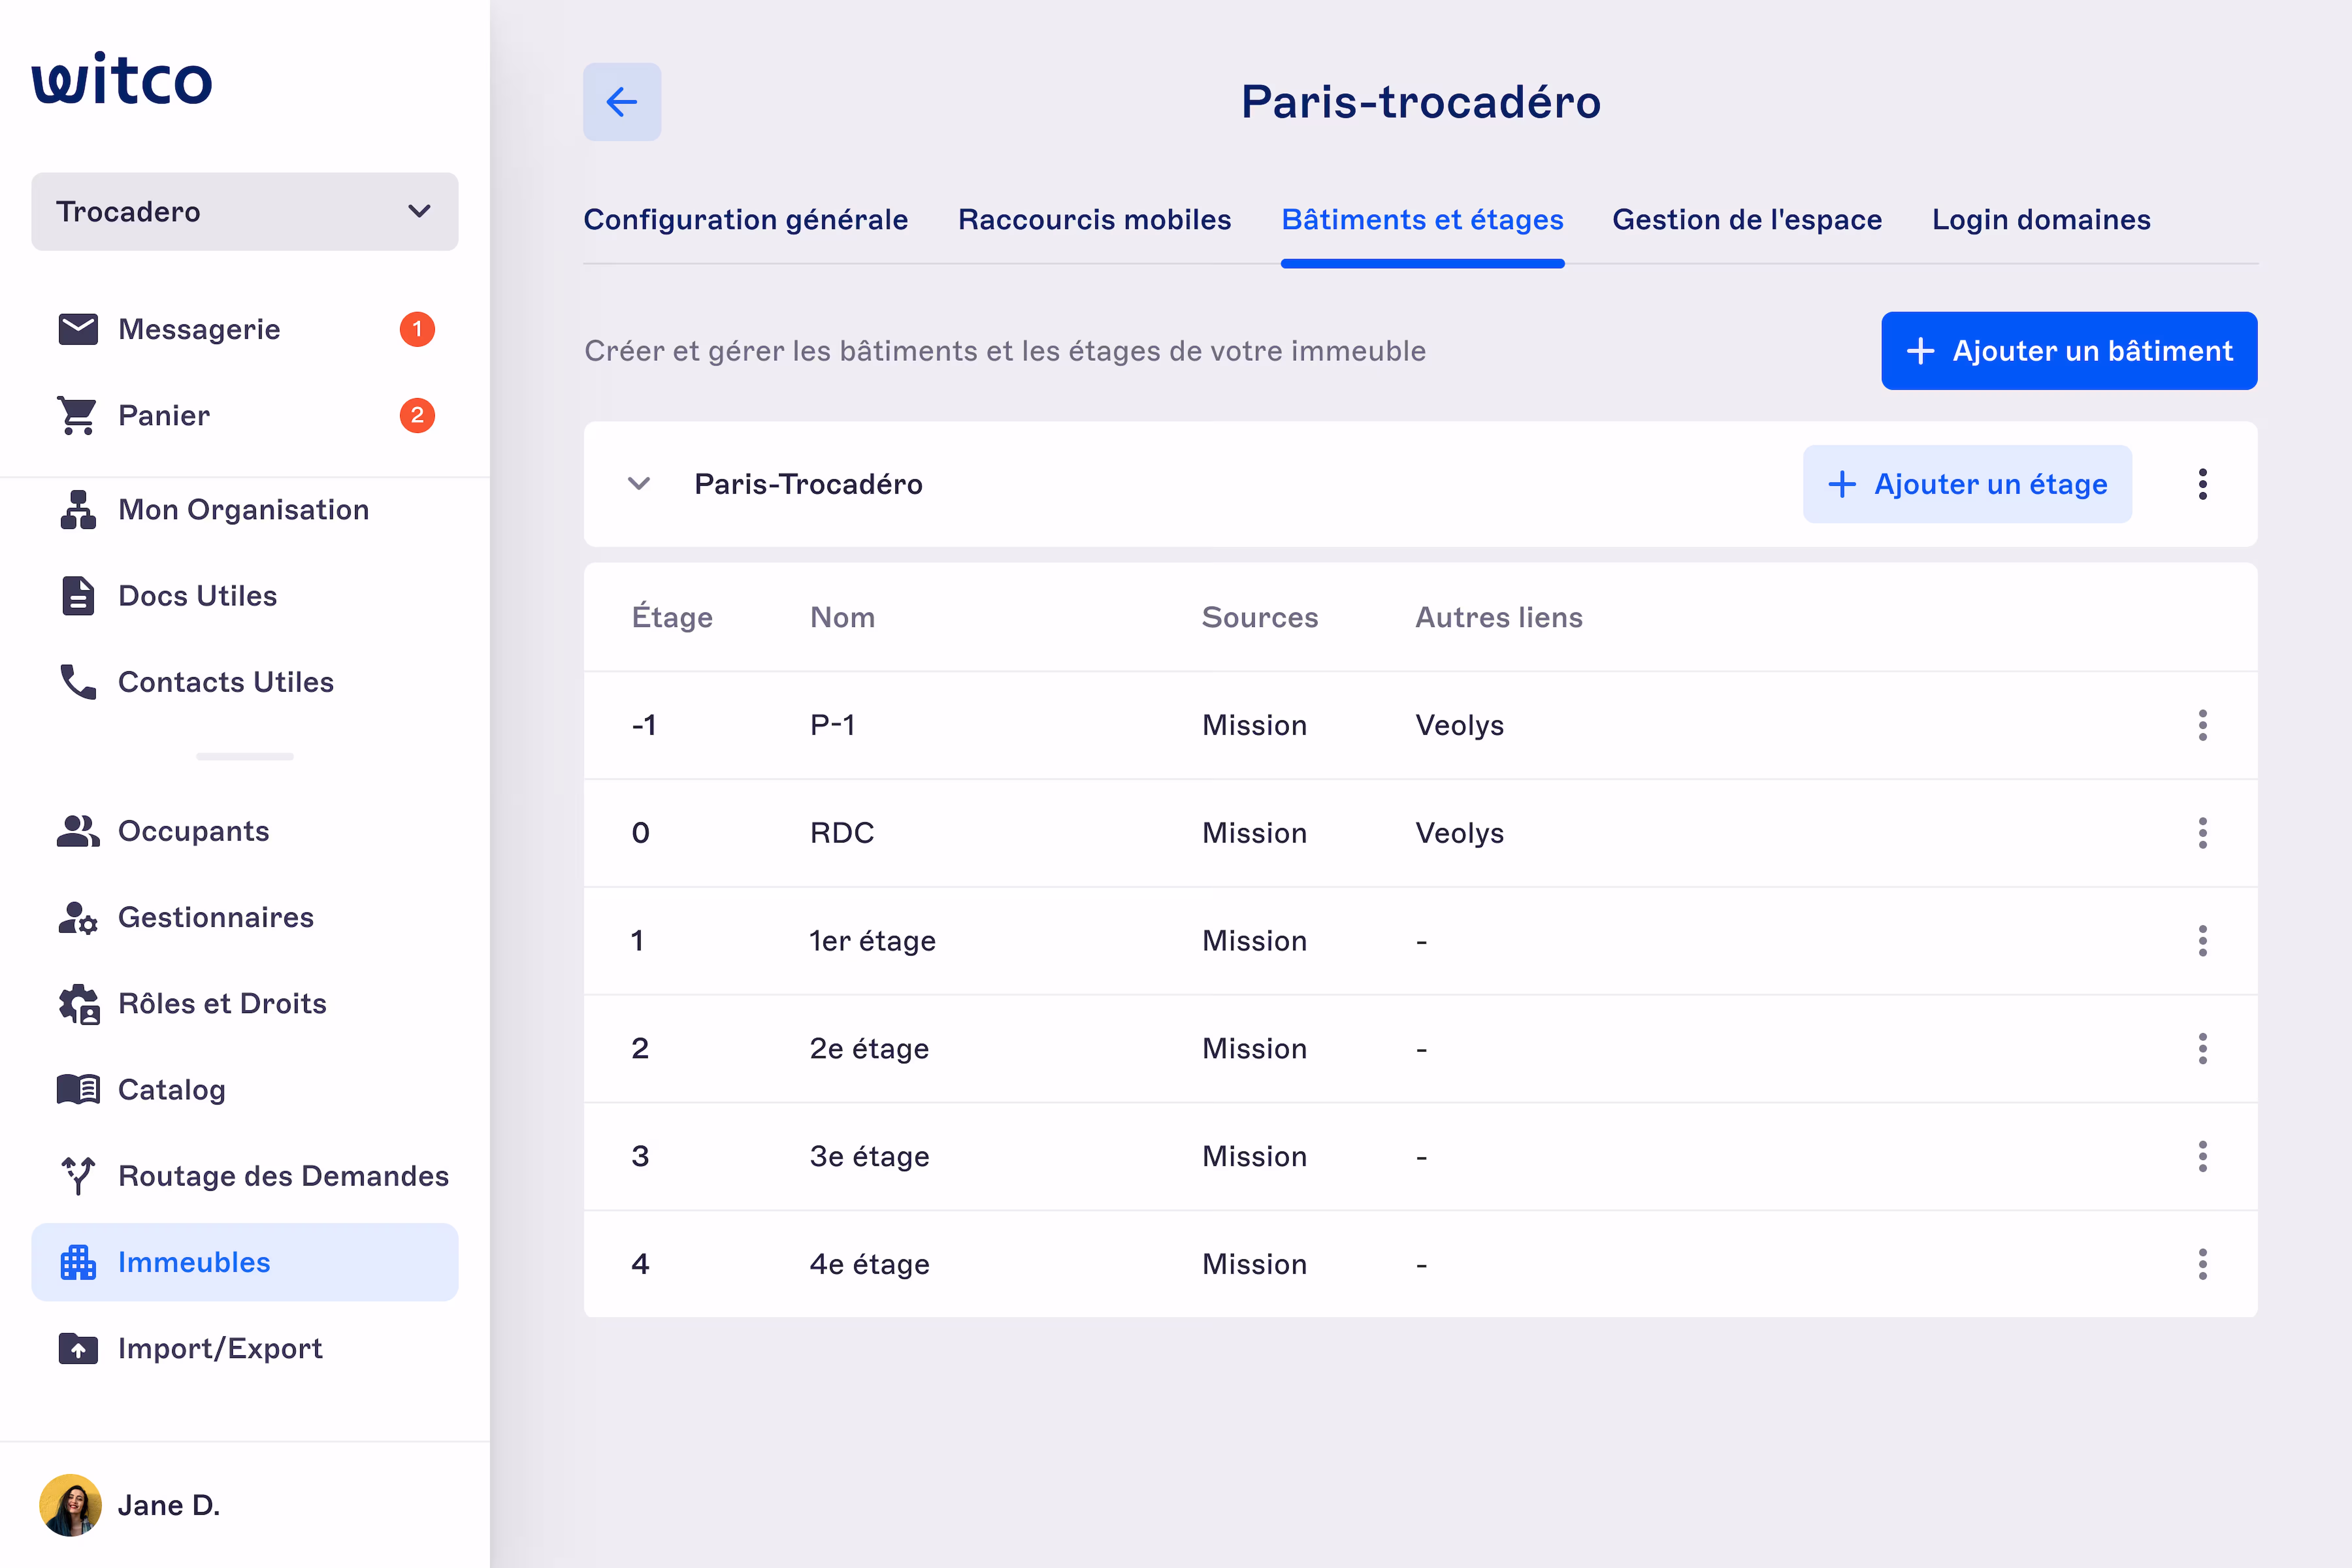2352x1568 pixels.
Task: Click the back arrow button
Action: pyautogui.click(x=622, y=102)
